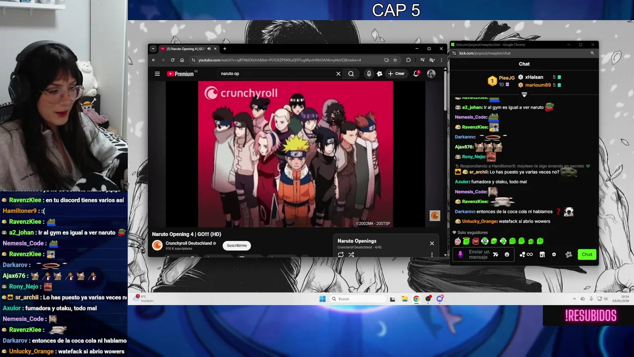Click the purple microphone icon in chat input

click(x=460, y=254)
